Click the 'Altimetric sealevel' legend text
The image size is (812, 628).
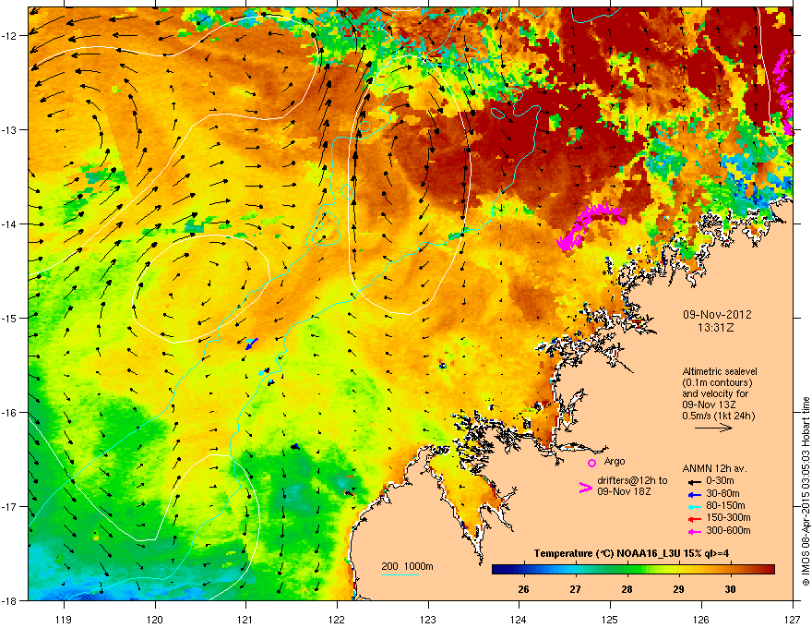point(720,371)
